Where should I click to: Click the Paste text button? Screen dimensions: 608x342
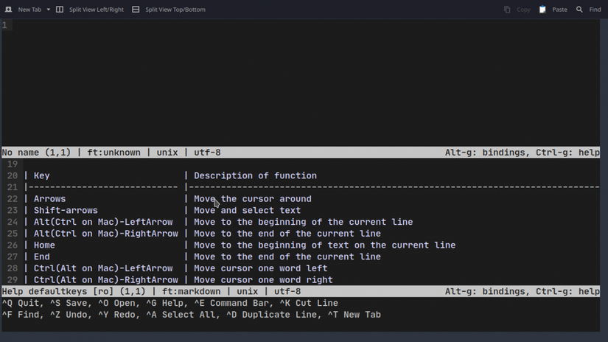coord(559,10)
